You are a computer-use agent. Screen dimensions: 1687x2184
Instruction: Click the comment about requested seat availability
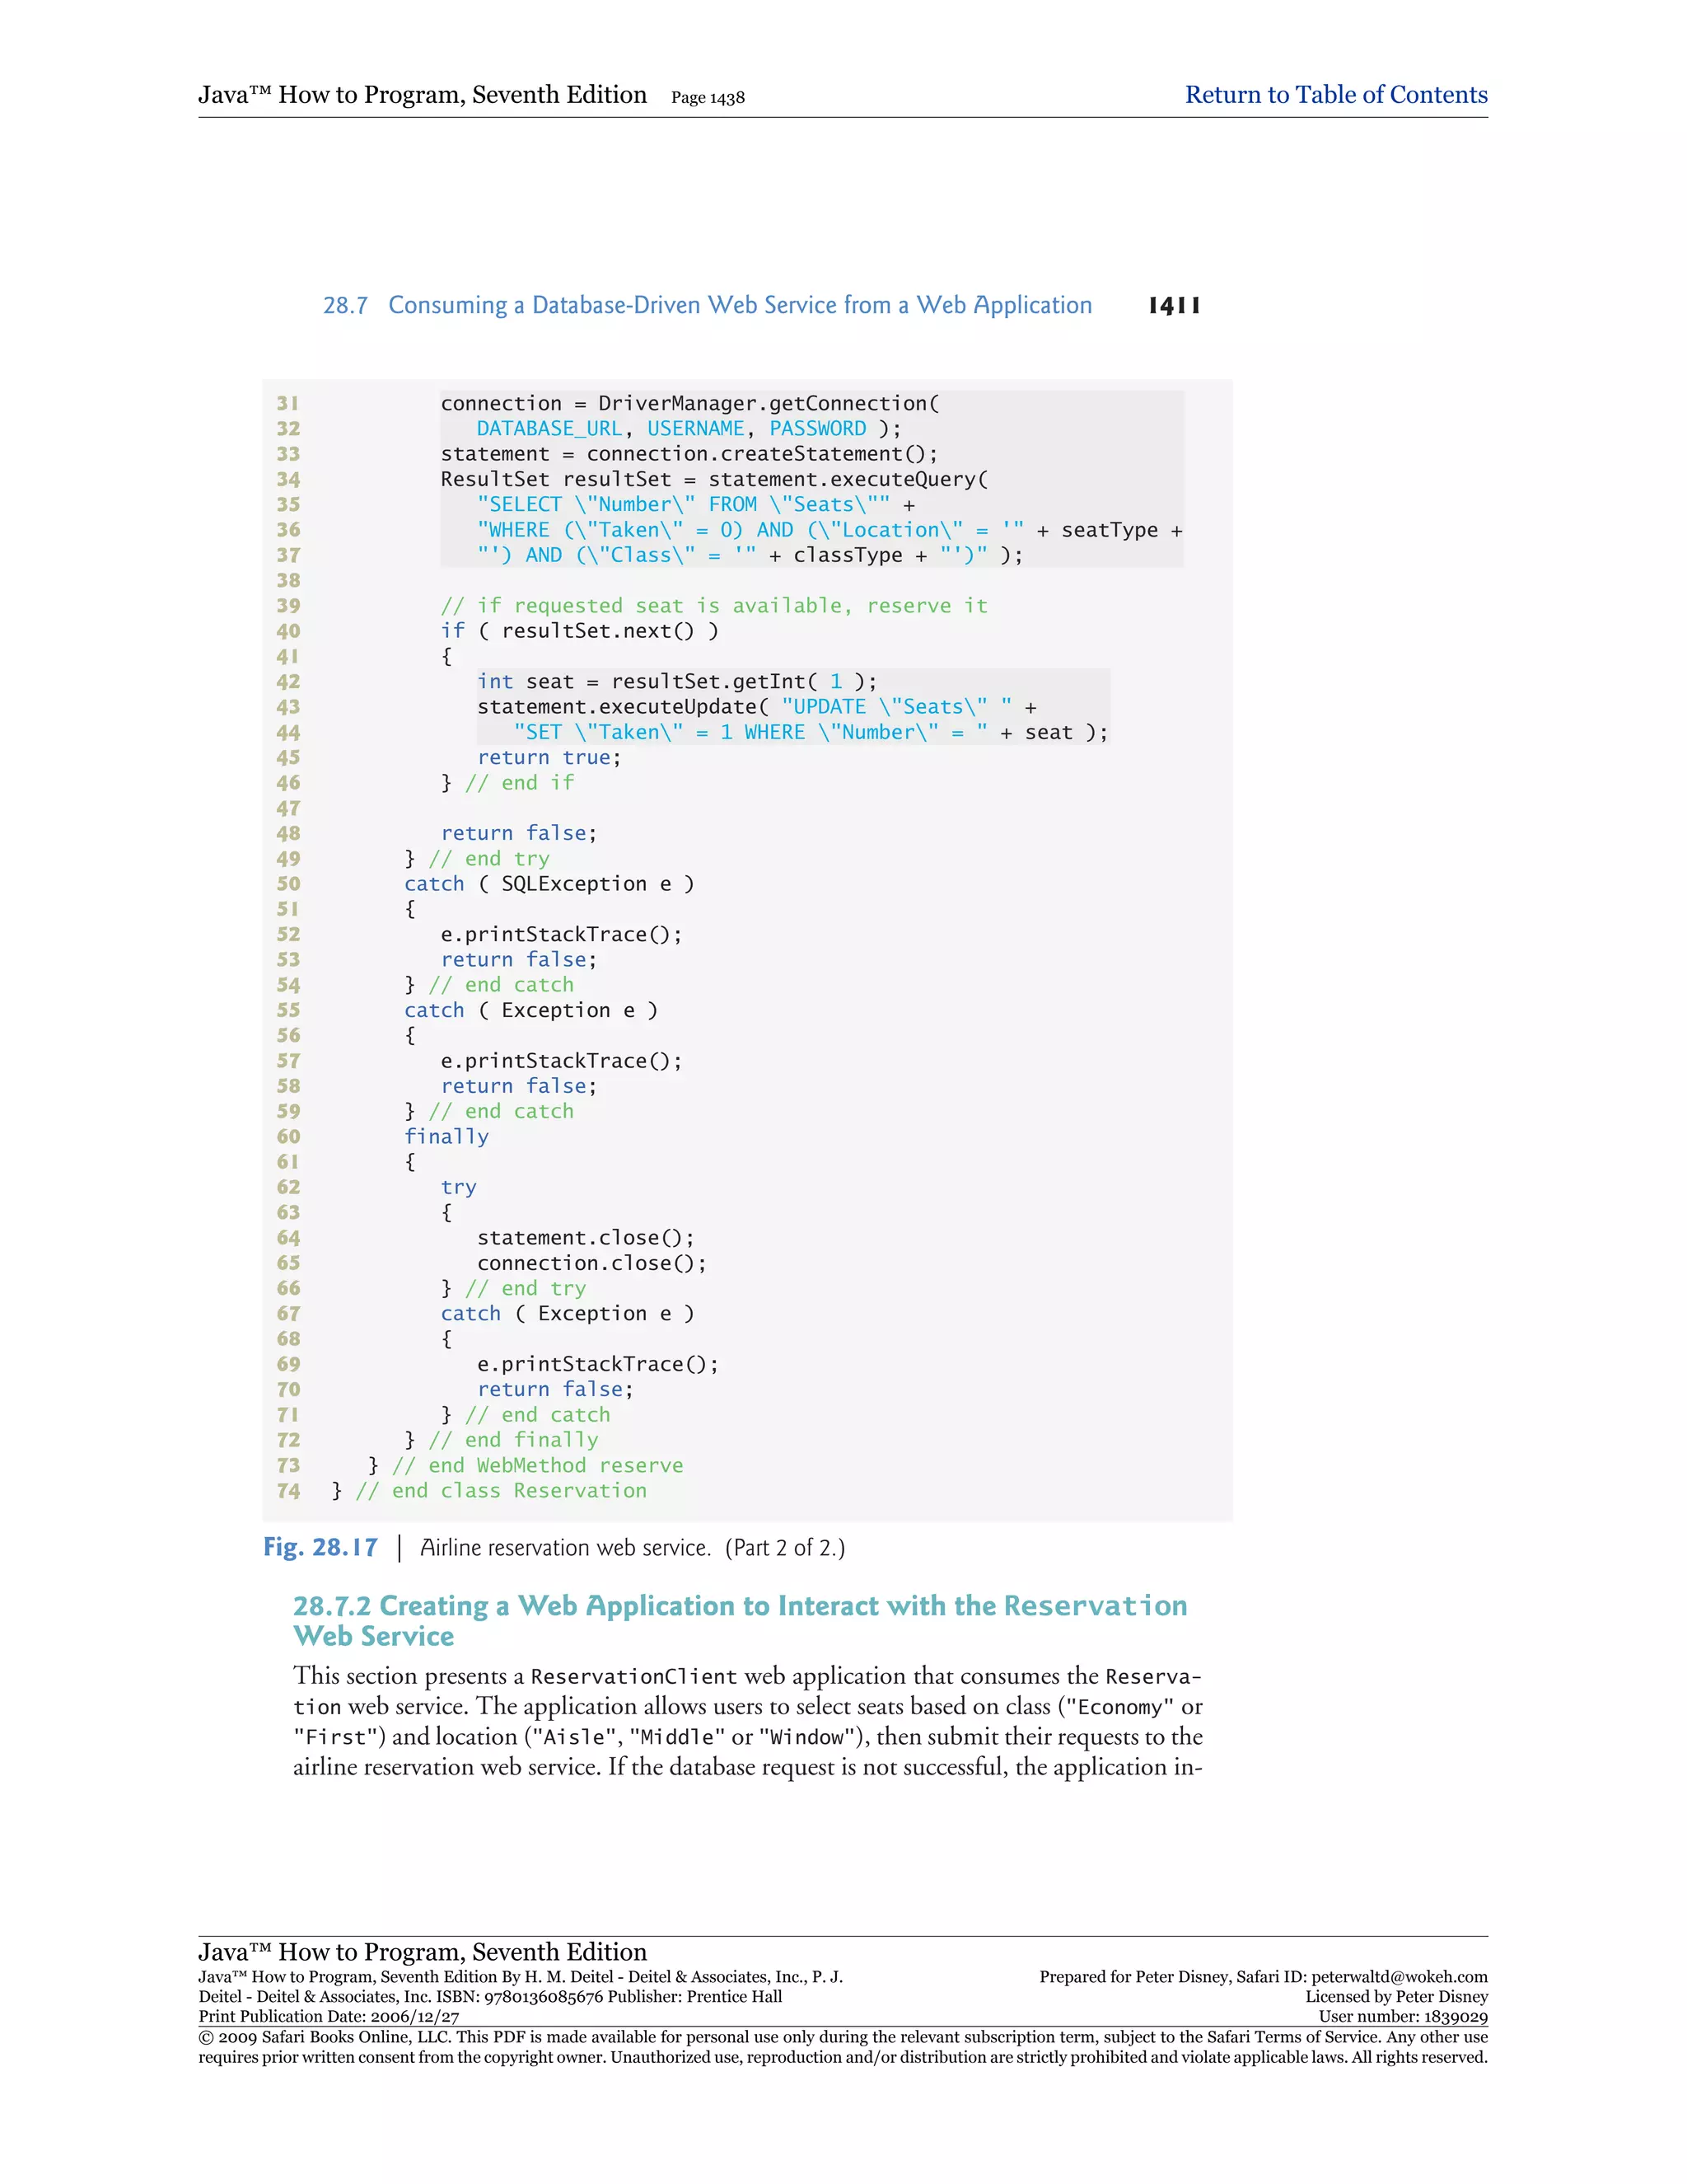pos(713,606)
